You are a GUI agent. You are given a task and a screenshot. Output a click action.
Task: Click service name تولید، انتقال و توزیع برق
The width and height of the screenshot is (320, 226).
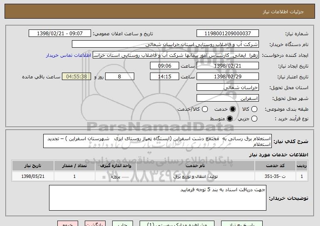(x=195, y=177)
